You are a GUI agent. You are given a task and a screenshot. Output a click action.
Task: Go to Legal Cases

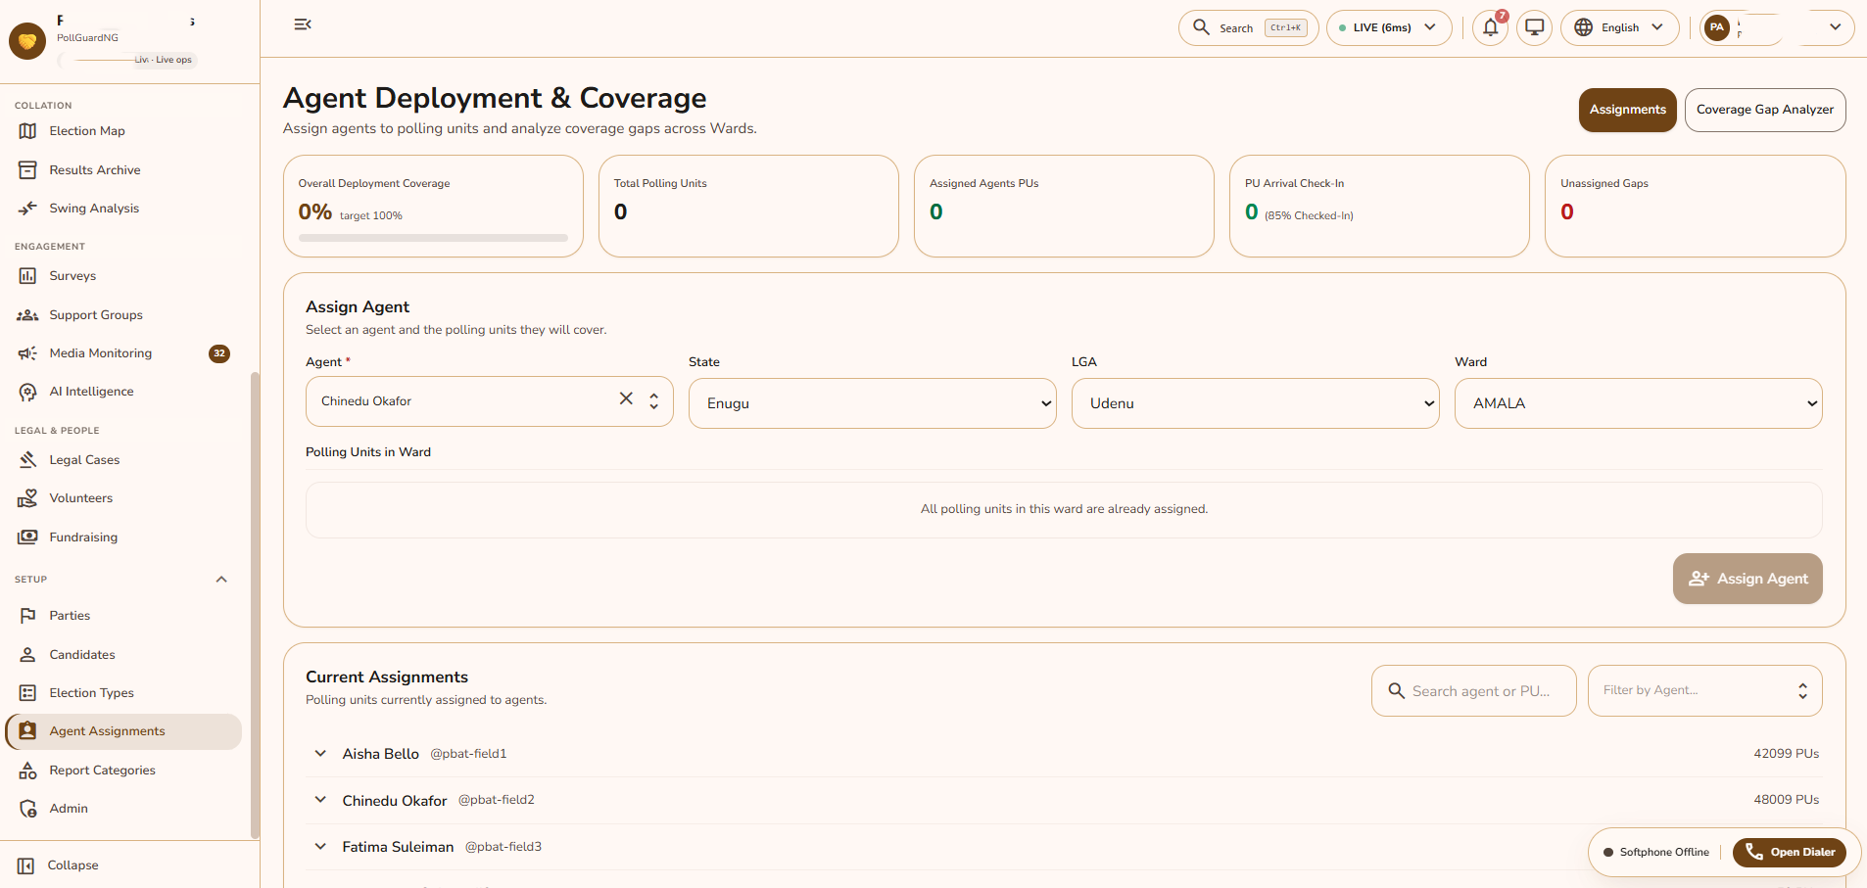[x=123, y=460]
